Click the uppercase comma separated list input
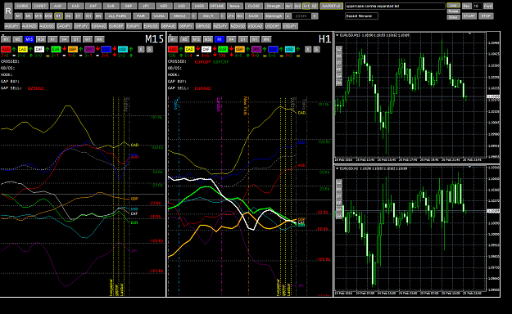The width and height of the screenshot is (512, 314). point(395,7)
